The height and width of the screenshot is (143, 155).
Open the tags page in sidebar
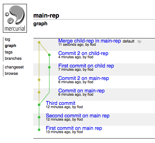(x=9, y=52)
